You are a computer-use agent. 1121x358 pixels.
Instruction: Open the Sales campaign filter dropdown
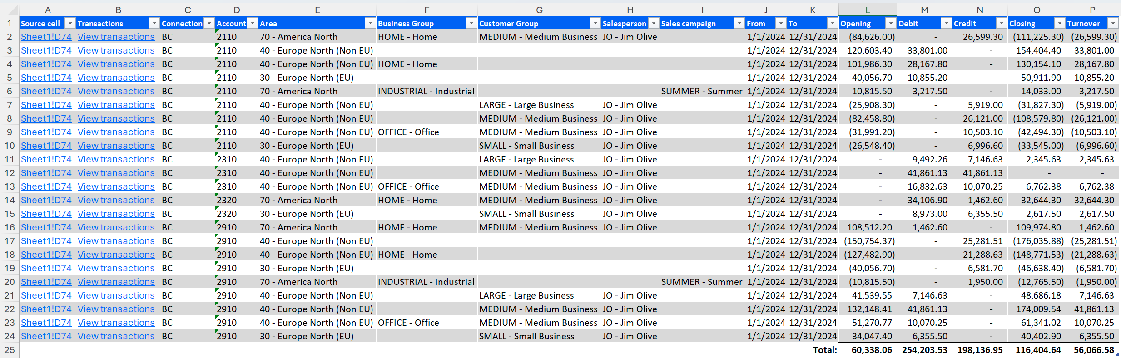click(739, 23)
